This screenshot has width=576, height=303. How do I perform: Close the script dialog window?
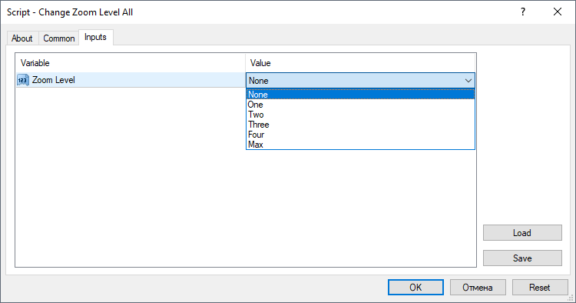point(558,12)
